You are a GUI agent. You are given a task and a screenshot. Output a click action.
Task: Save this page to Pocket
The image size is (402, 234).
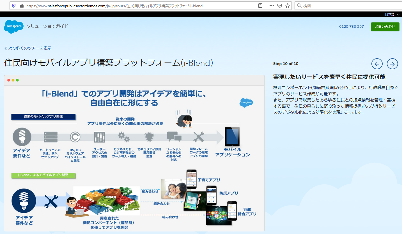point(279,6)
